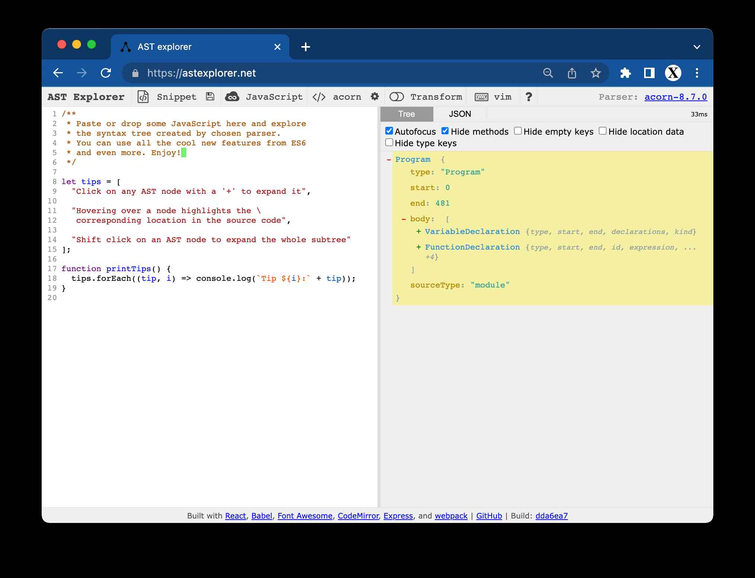Viewport: 755px width, 578px height.
Task: Select the Tree tab
Action: [407, 114]
